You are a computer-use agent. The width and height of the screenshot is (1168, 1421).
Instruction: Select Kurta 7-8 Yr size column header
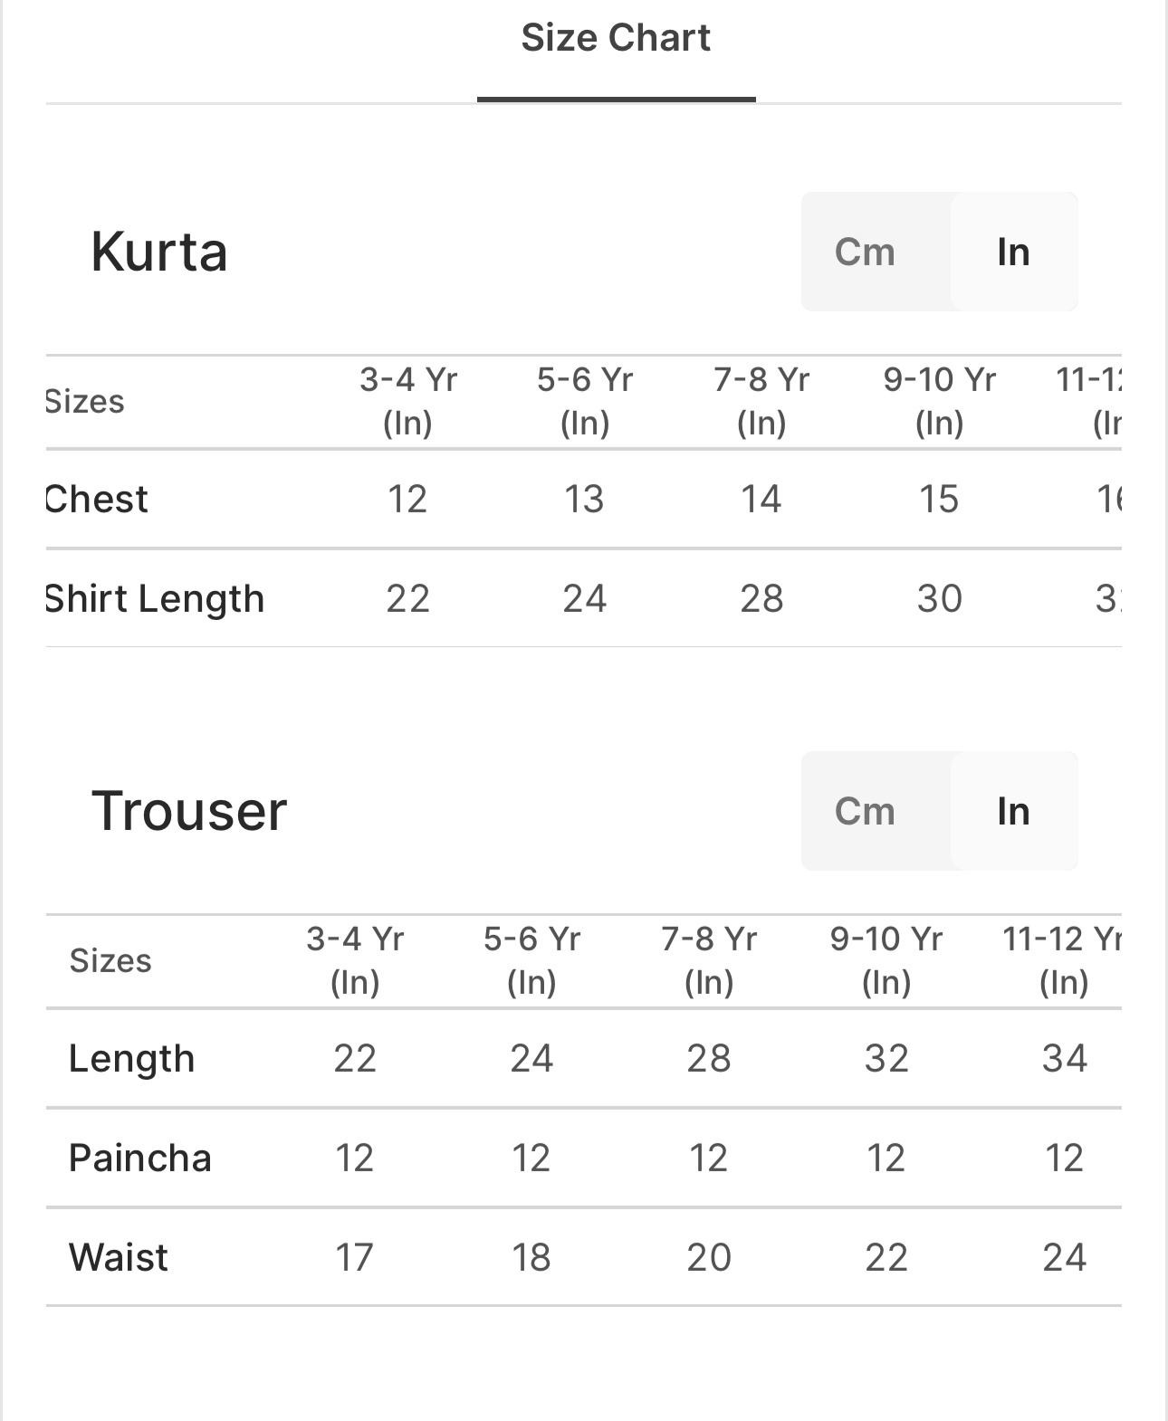tap(761, 401)
